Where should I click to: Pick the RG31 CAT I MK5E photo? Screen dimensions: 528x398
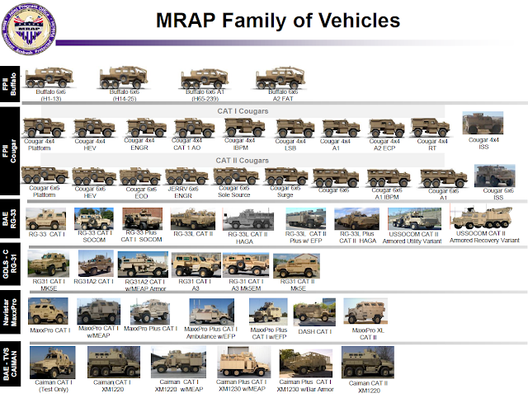tap(49, 264)
